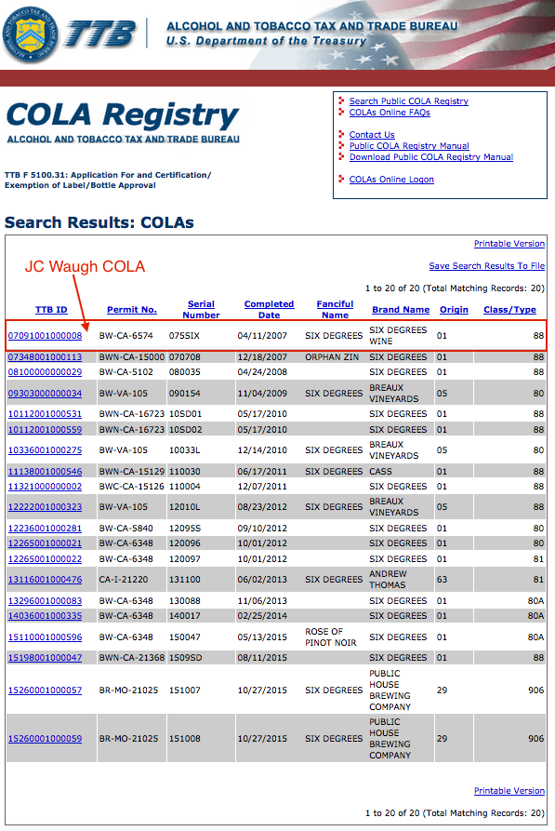Viewport: 555px width, 831px height.
Task: Open TTB ID 14036001000335
Action: coord(45,615)
